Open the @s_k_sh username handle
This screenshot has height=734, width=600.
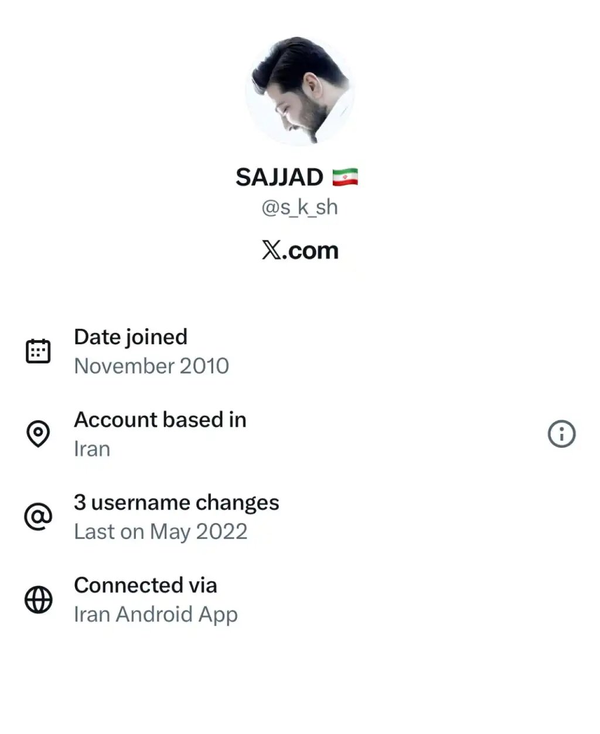[299, 208]
